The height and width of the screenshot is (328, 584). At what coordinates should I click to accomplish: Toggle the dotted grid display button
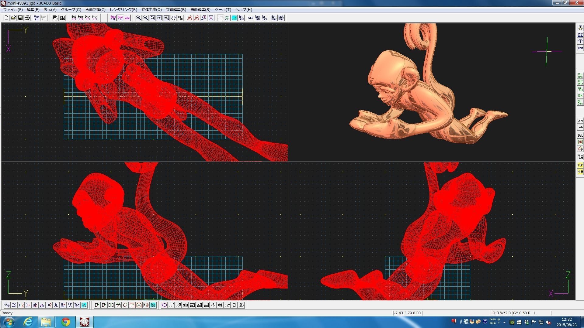[x=220, y=18]
